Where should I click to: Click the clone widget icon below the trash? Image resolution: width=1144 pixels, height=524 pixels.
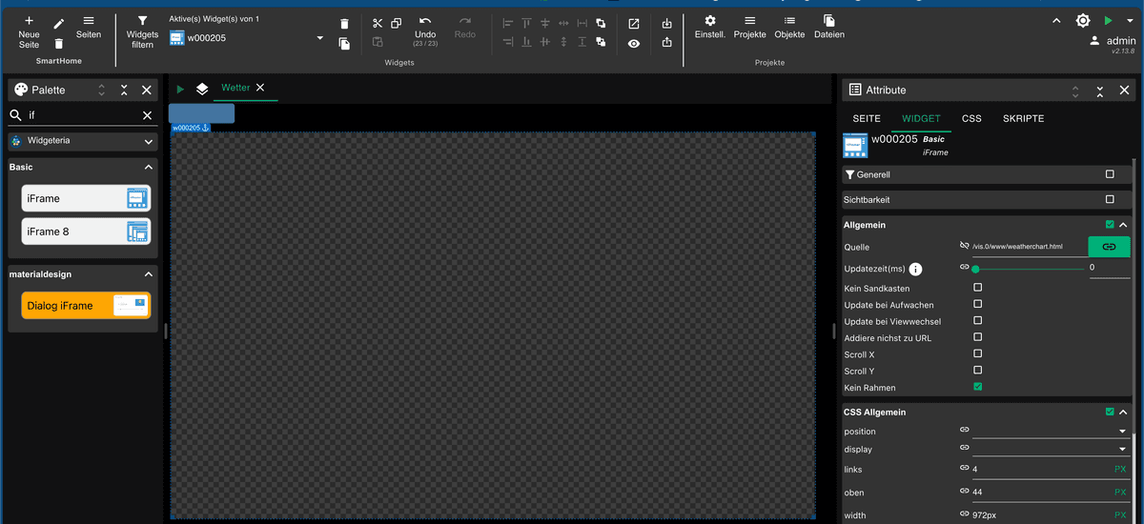tap(344, 43)
